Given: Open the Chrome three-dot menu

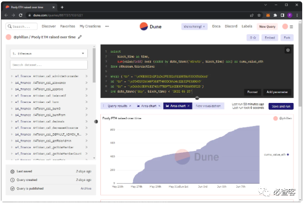Looking at the screenshot, I should pyautogui.click(x=297, y=15).
